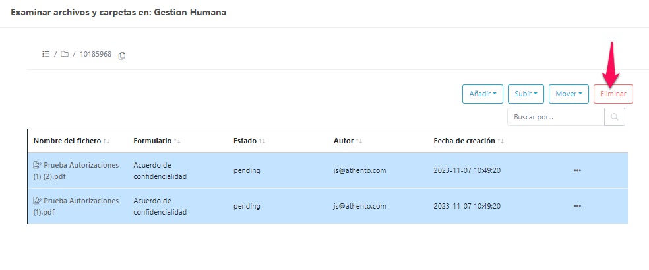Image resolution: width=649 pixels, height=270 pixels.
Task: Expand the Mover dropdown
Action: pos(568,94)
